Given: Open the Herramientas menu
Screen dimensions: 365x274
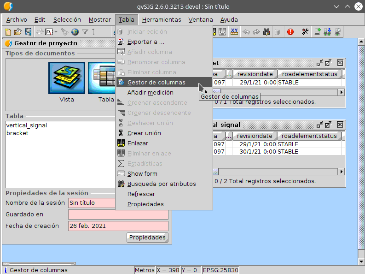Looking at the screenshot, I should coord(162,19).
